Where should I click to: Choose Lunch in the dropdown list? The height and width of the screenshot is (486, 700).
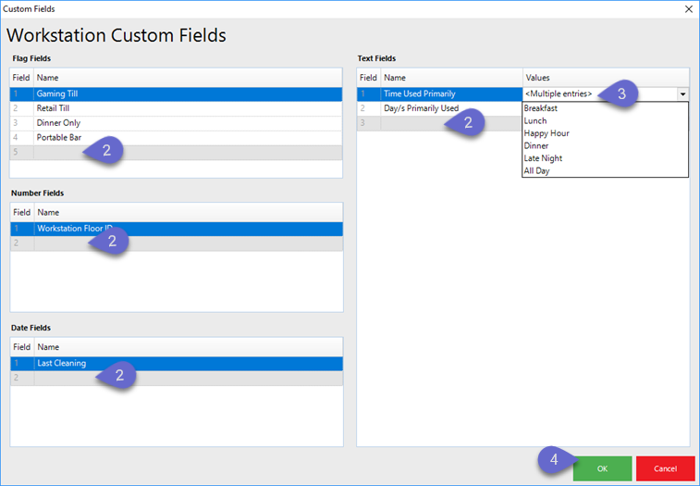(x=535, y=121)
